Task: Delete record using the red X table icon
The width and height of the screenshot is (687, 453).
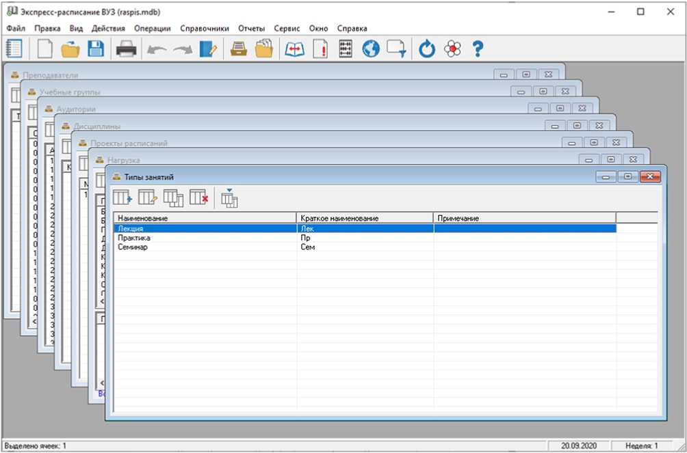Action: coord(198,198)
